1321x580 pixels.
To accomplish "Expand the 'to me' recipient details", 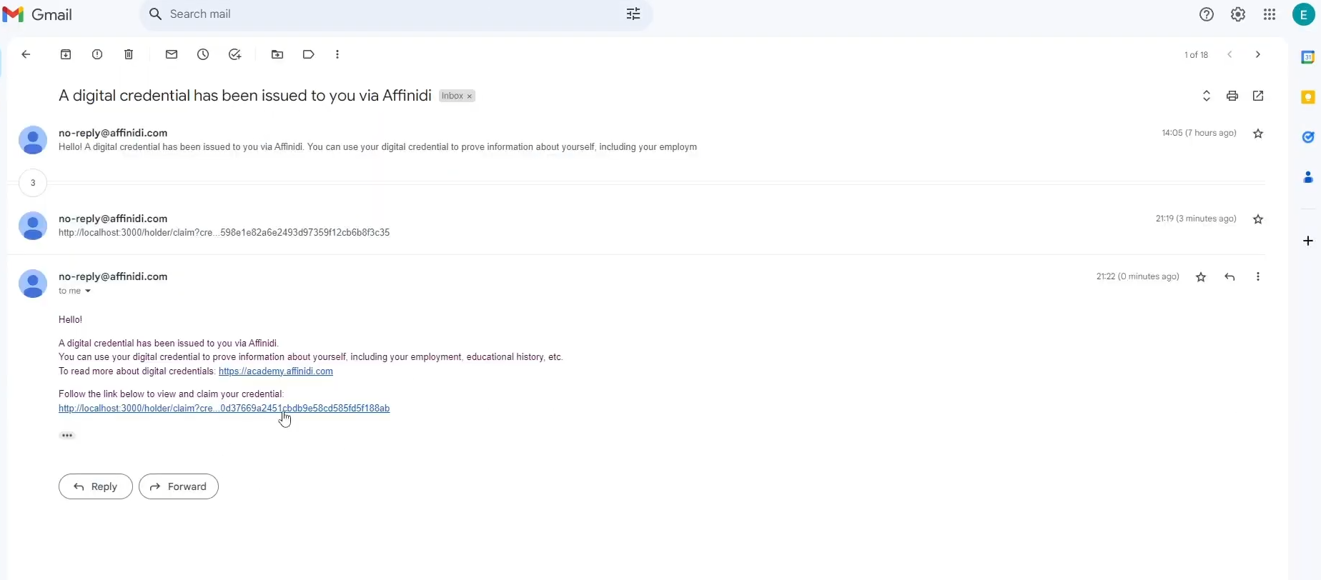I will click(88, 291).
